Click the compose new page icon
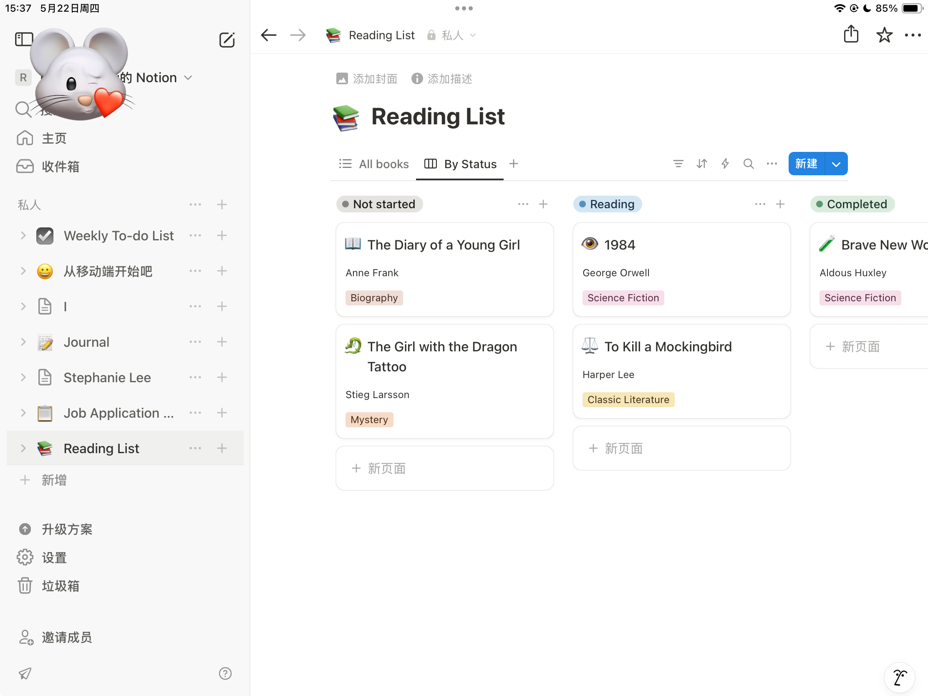 pos(227,40)
